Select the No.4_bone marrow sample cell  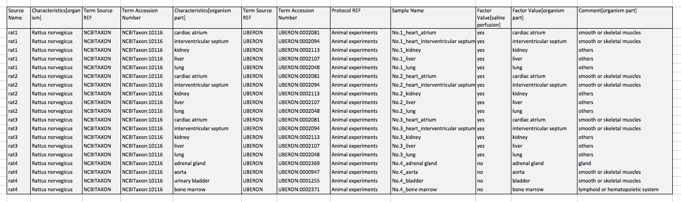432,190
